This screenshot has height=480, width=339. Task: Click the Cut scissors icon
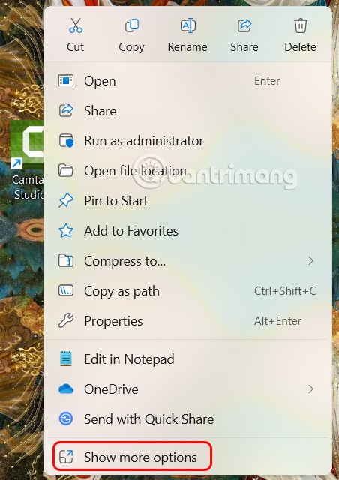[x=75, y=25]
